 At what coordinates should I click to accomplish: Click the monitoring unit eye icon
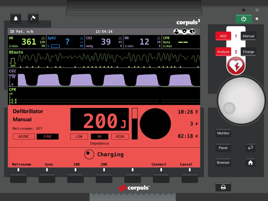(184, 31)
